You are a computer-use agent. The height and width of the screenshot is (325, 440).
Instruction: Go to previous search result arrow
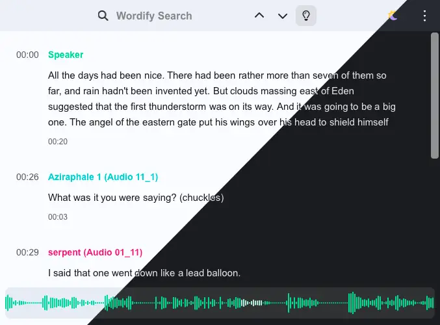coord(259,16)
